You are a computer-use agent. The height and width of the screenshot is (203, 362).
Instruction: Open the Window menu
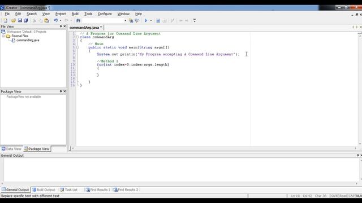click(x=123, y=14)
